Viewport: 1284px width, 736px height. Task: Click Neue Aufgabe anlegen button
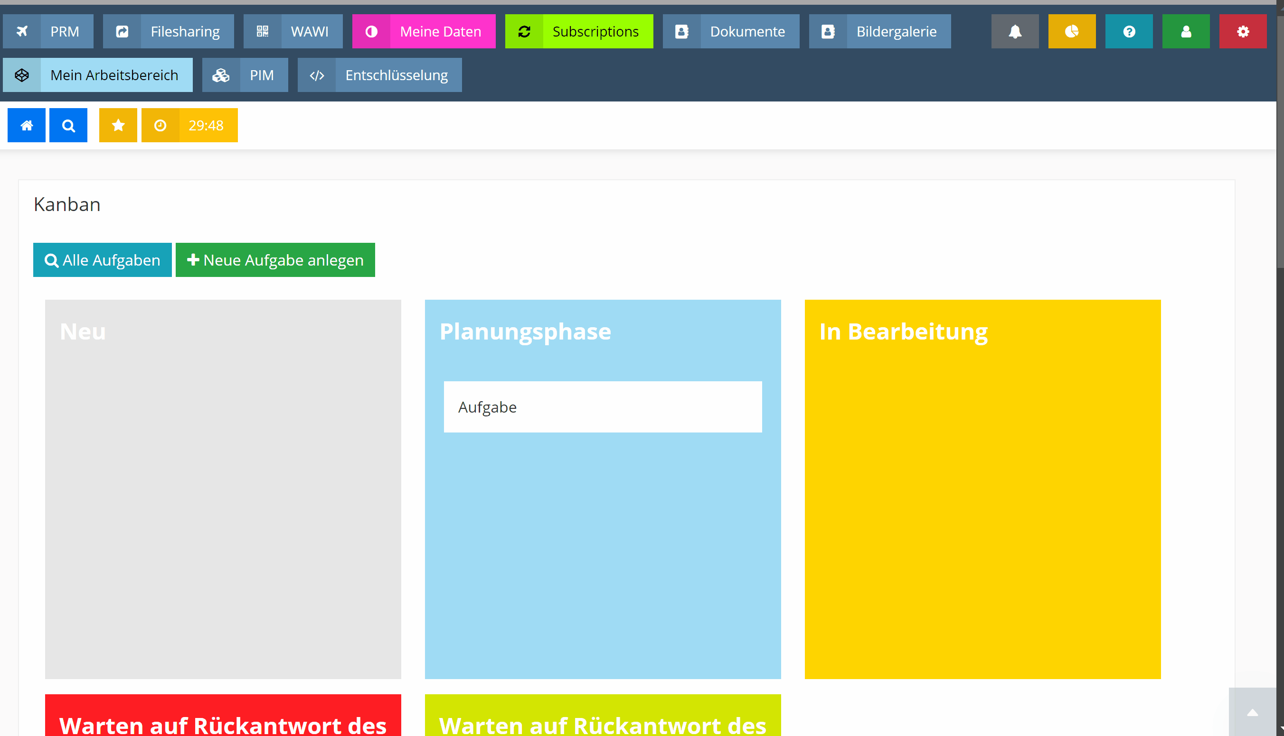(275, 260)
